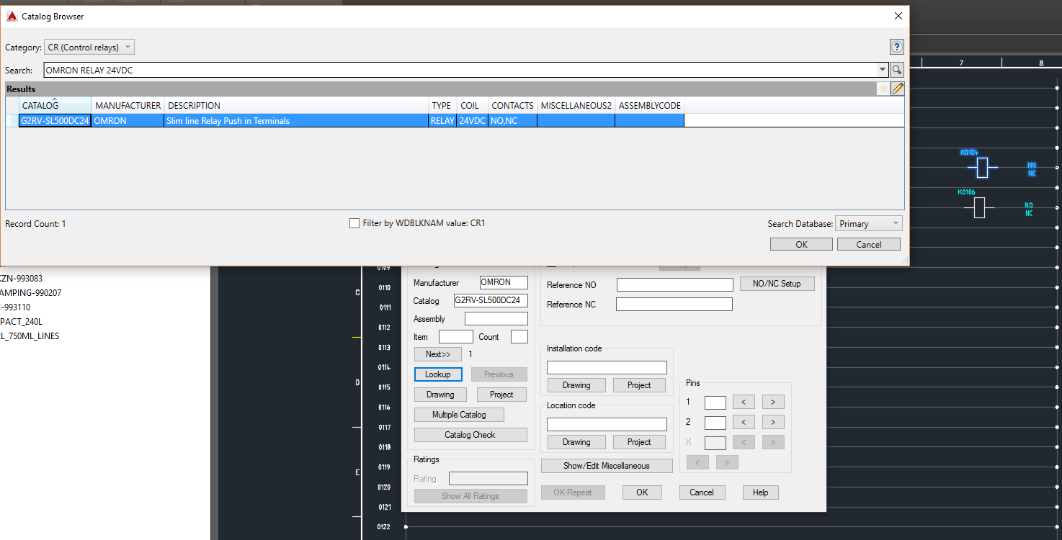Select AMPING-990207 in the left project list
Viewport: 1062px width, 540px height.
click(31, 293)
